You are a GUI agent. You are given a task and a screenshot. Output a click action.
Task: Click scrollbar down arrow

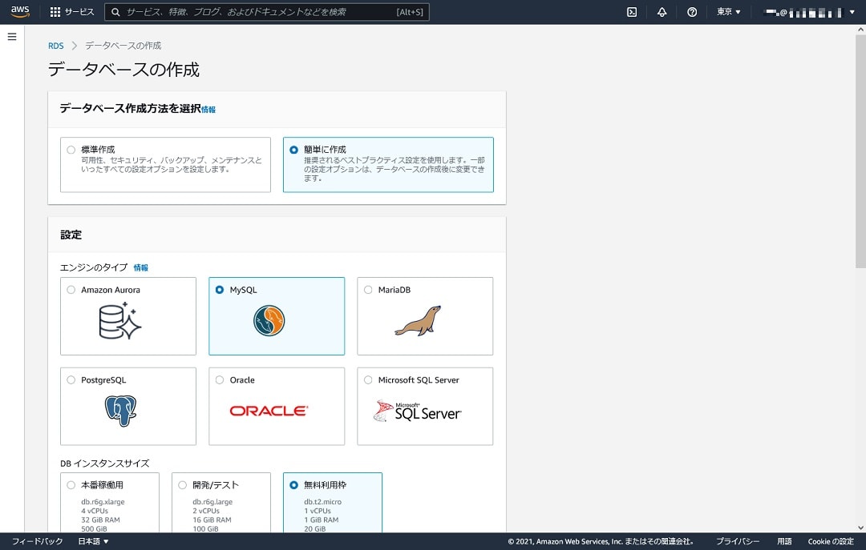tap(860, 528)
